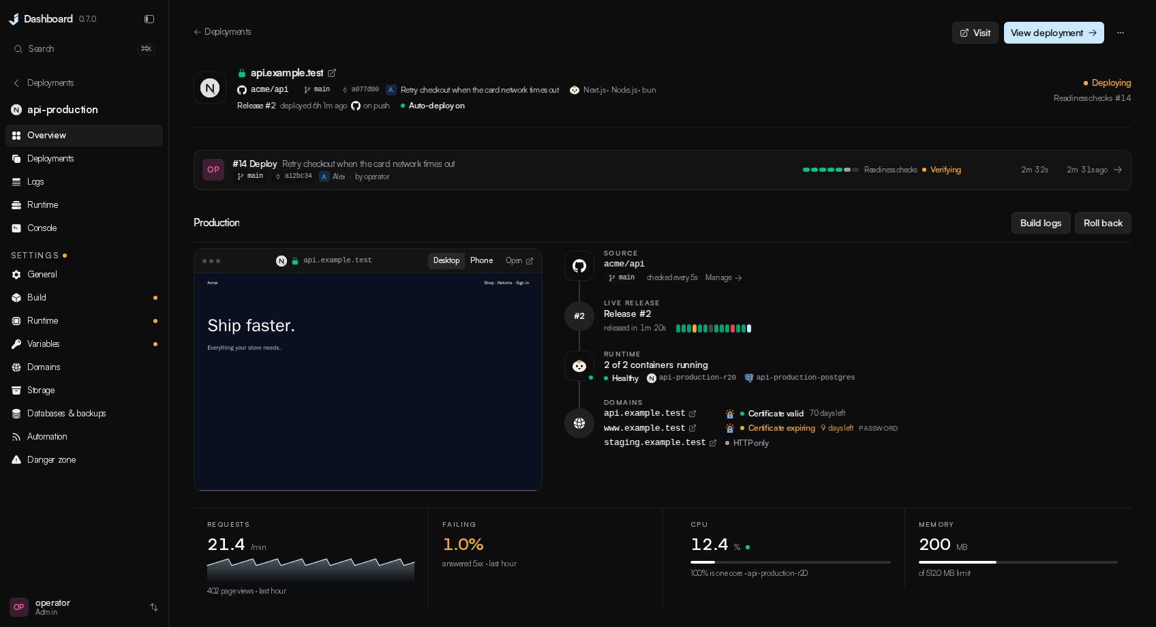The height and width of the screenshot is (627, 1156).
Task: Click the site preview thumbnail
Action: 368,382
